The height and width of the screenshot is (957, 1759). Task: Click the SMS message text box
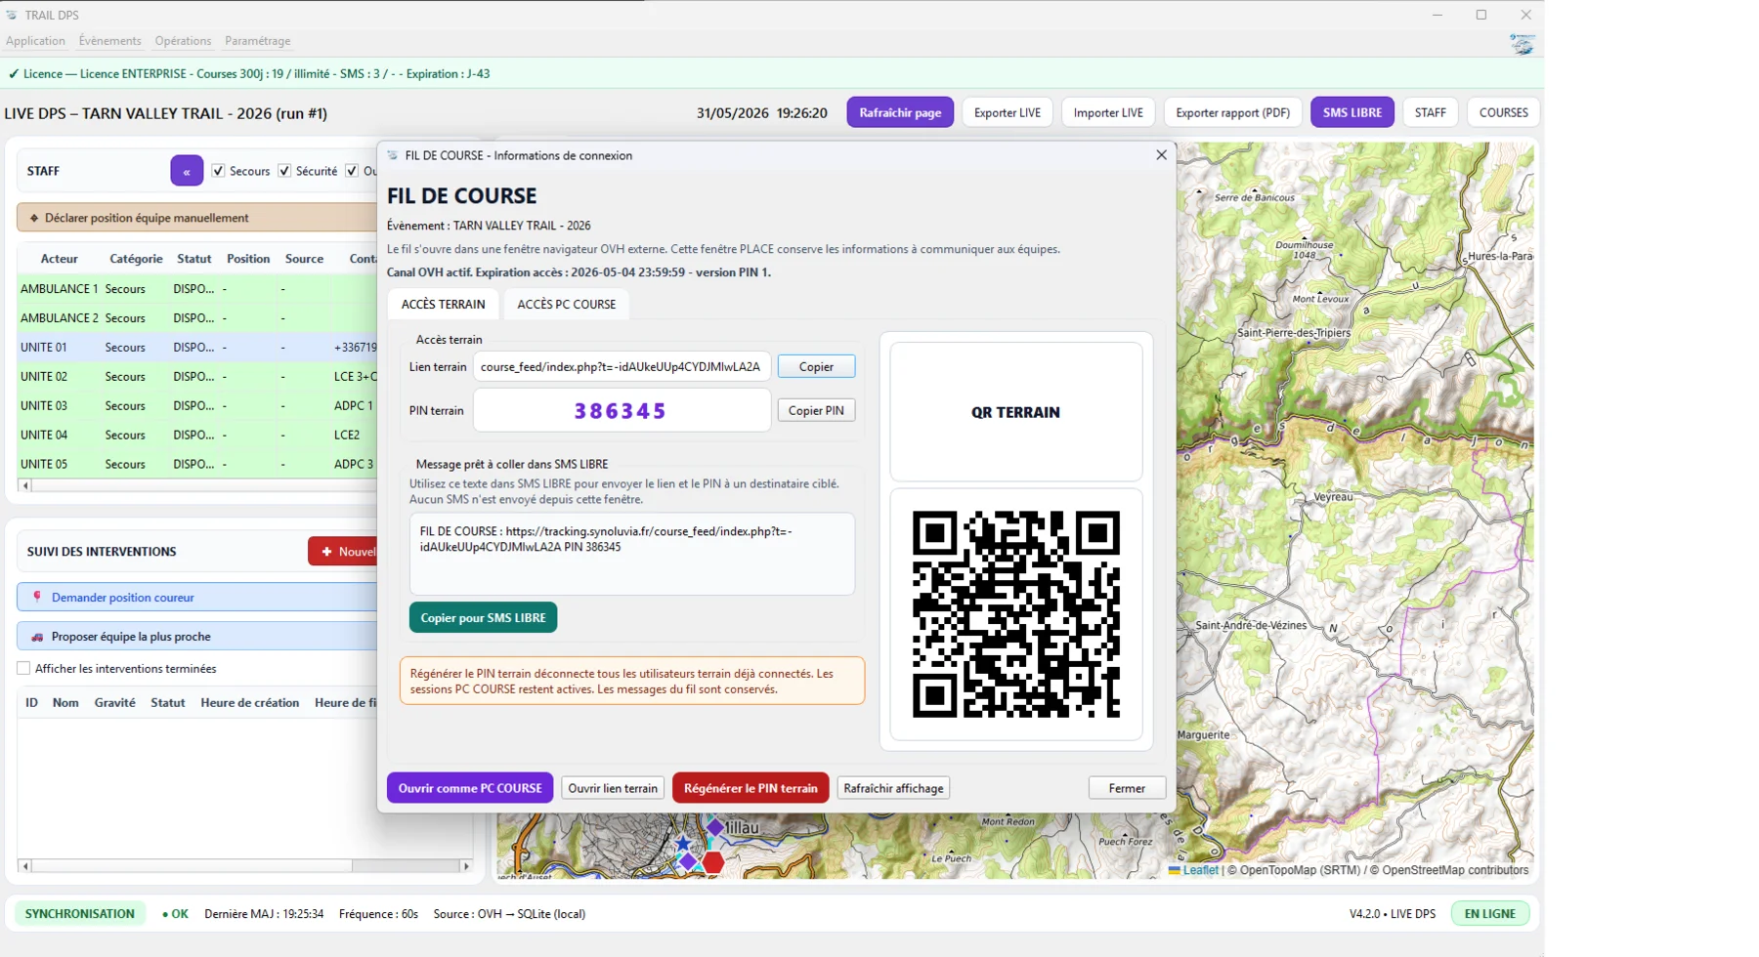click(x=632, y=554)
